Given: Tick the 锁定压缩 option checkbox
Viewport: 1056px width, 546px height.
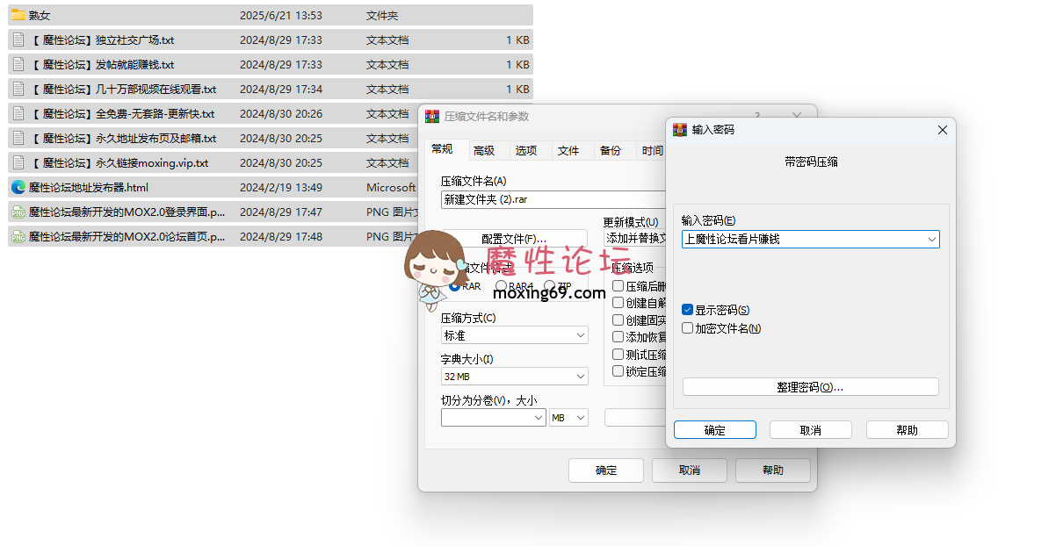Looking at the screenshot, I should pyautogui.click(x=618, y=371).
